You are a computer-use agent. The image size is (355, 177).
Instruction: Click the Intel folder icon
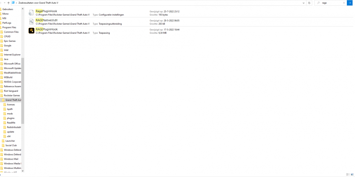click(1, 50)
